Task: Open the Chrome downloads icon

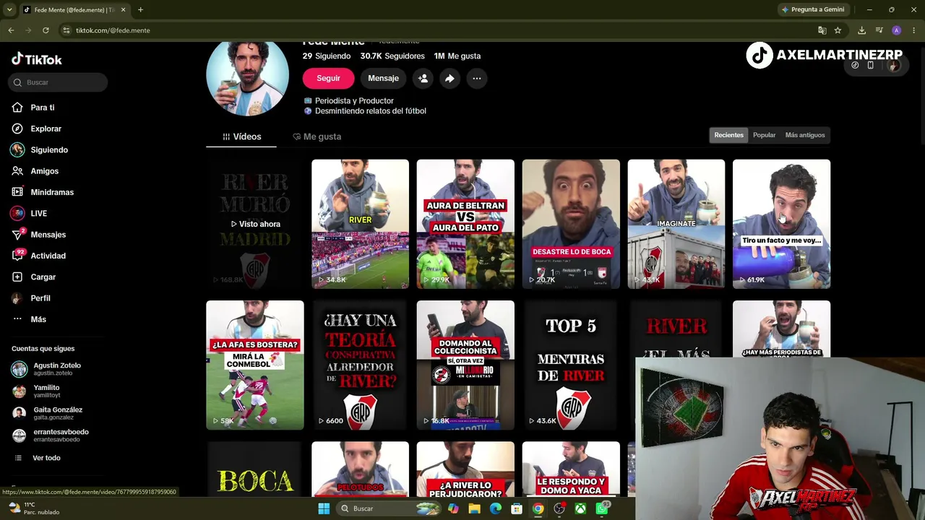Action: click(861, 30)
